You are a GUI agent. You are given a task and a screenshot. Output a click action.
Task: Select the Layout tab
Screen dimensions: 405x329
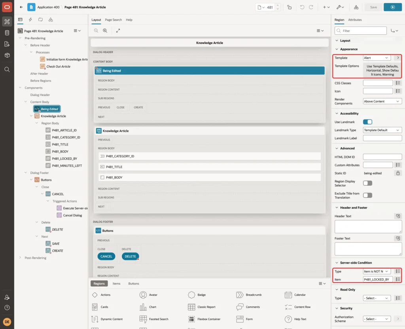pos(96,20)
